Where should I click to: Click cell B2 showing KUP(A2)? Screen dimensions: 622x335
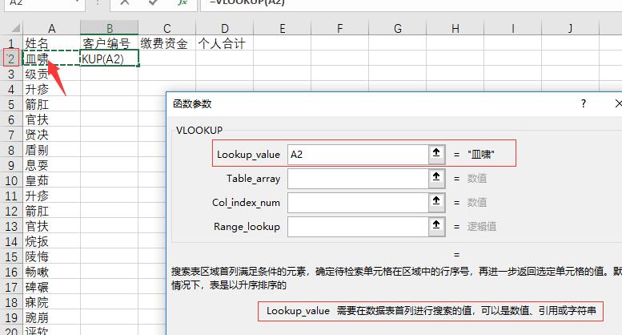point(110,59)
